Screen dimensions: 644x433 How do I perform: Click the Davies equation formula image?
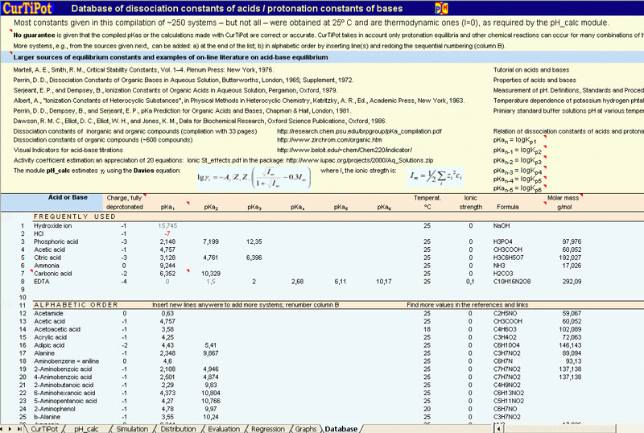click(254, 178)
